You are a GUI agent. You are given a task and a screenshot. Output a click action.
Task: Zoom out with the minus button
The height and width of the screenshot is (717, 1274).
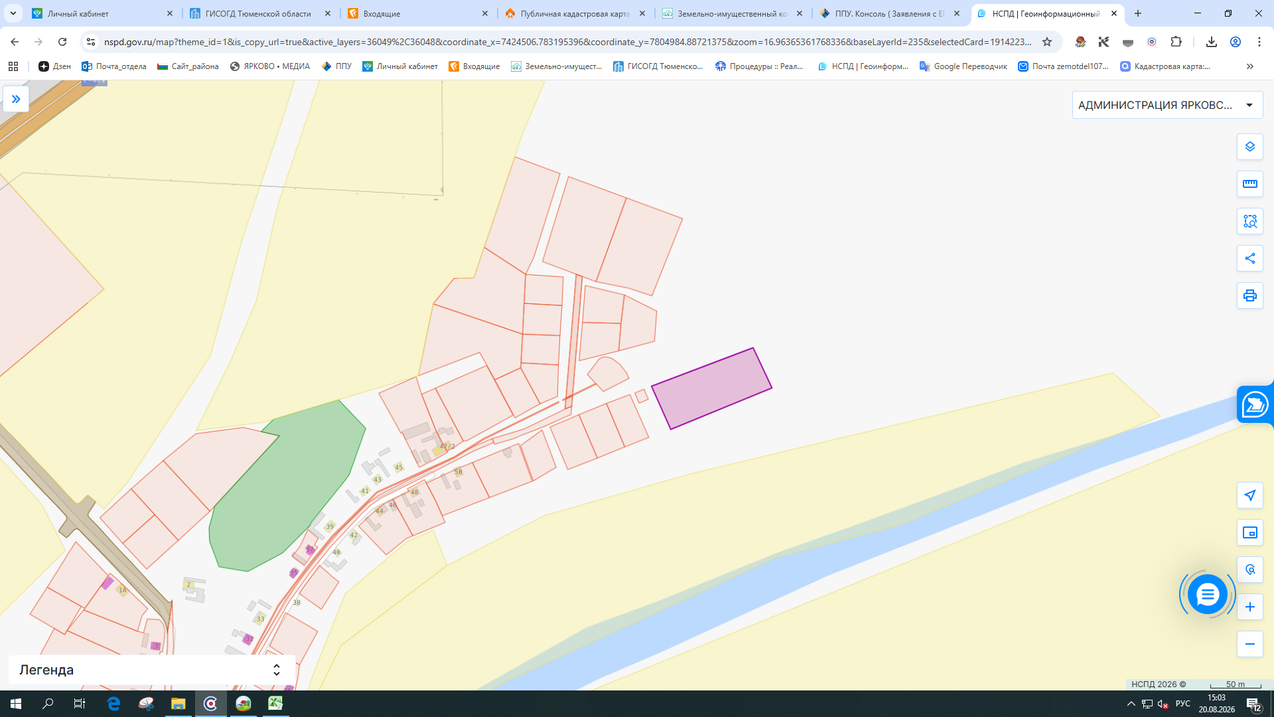[1249, 644]
